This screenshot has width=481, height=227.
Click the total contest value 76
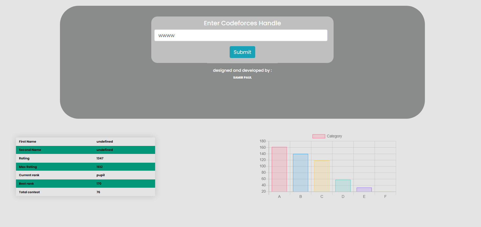pyautogui.click(x=98, y=192)
